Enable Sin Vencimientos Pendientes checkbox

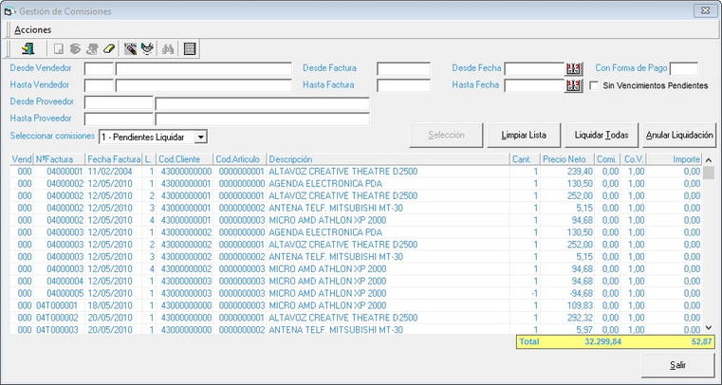(x=594, y=85)
